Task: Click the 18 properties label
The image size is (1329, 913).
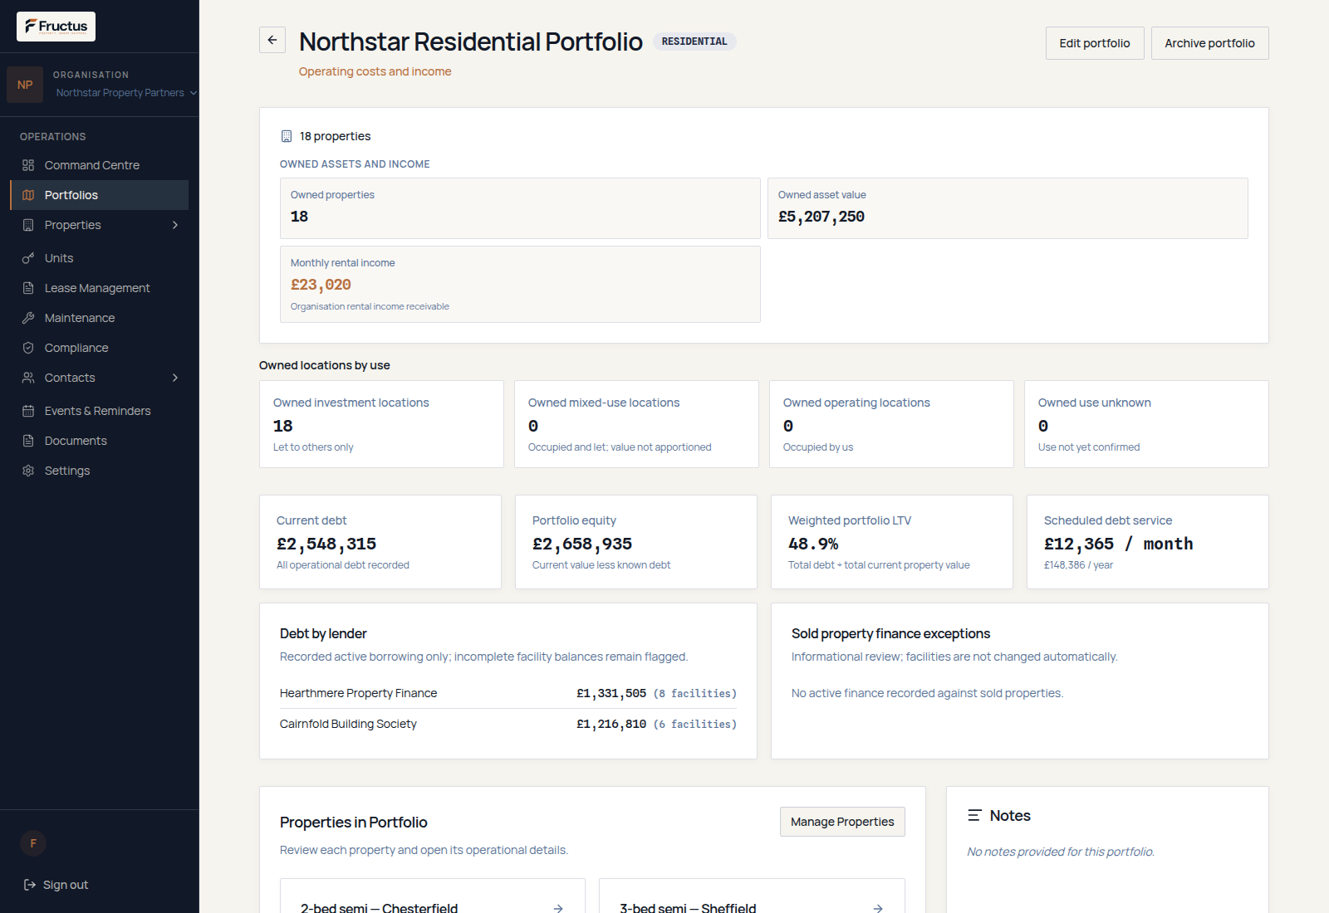Action: point(335,136)
